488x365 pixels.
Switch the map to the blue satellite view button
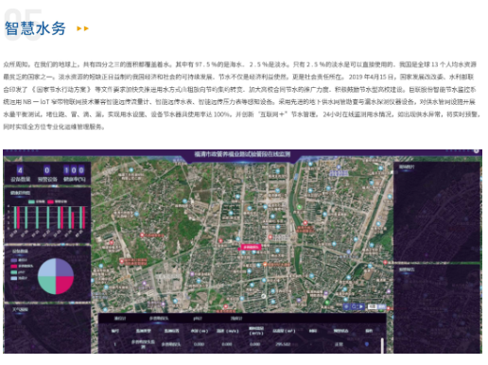381,306
